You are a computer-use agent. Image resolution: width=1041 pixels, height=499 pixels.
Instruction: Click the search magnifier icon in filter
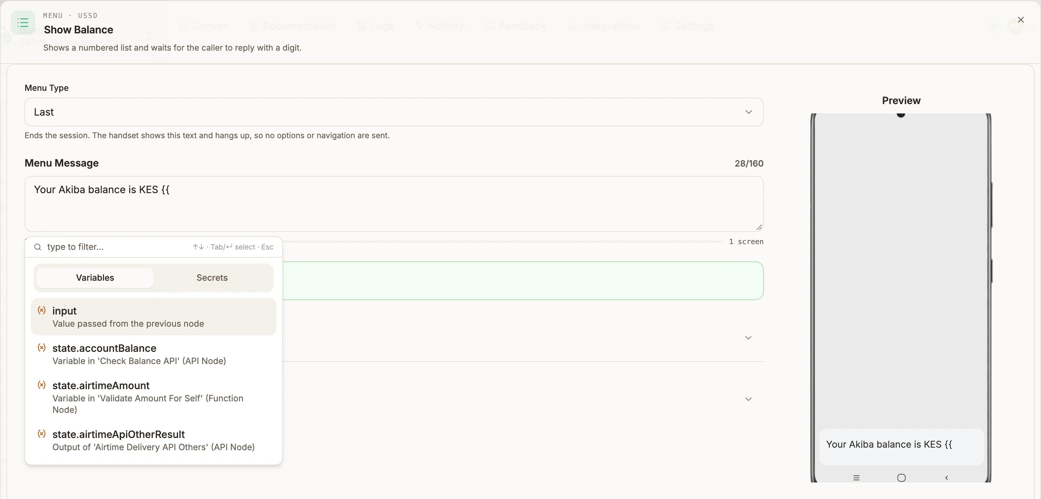coord(38,247)
